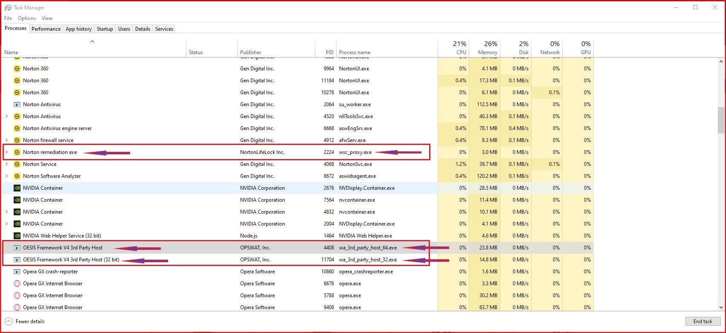Screen dimensions: 726x333
Task: Select the wsc_proxy.exe process name cell
Action: click(x=355, y=152)
